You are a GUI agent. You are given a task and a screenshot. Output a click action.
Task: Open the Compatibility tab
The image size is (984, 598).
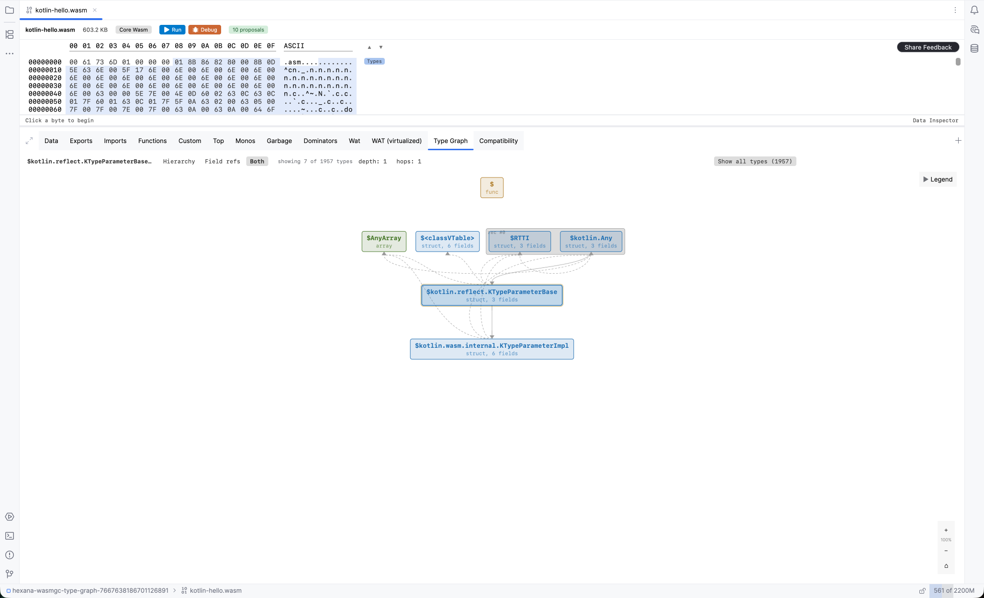tap(498, 141)
